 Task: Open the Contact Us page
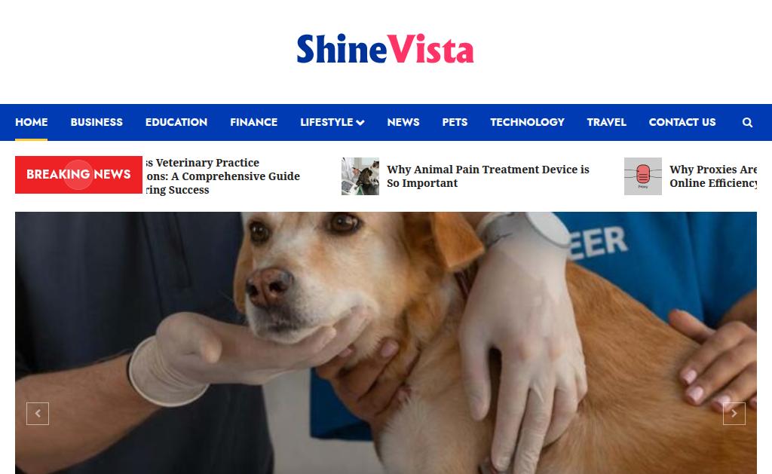click(x=682, y=122)
